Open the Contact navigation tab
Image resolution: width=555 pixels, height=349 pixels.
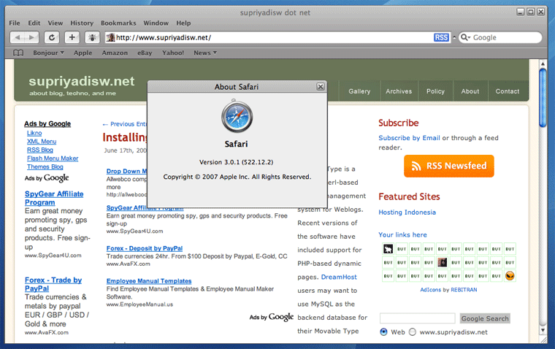[x=508, y=91]
